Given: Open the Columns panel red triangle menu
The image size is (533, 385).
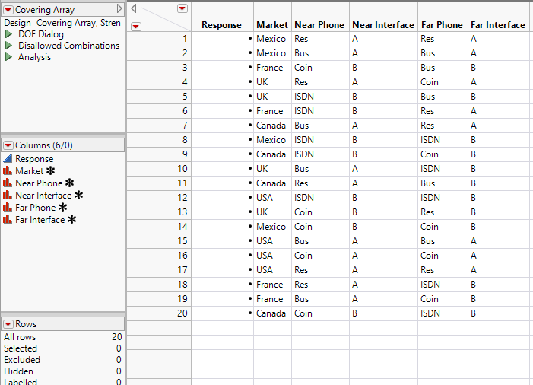Looking at the screenshot, I should click(x=8, y=145).
